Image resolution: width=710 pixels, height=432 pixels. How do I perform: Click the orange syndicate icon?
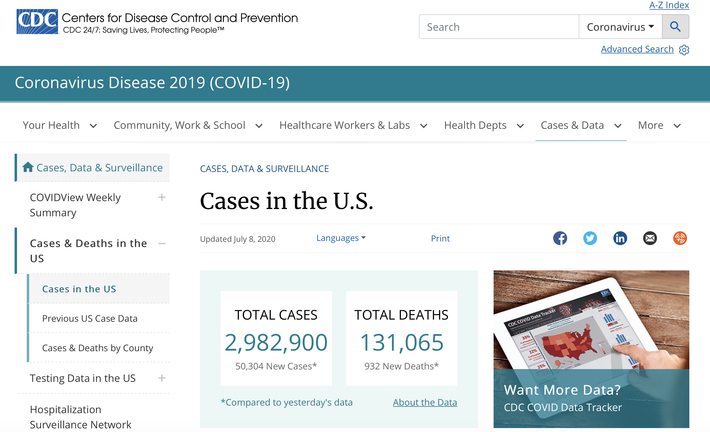[x=680, y=238]
